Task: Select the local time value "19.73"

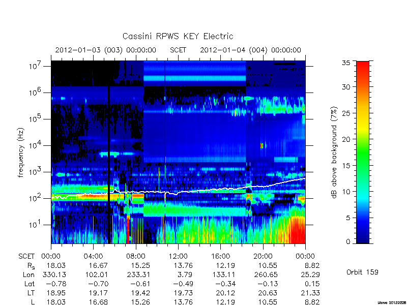Action: [x=183, y=293]
